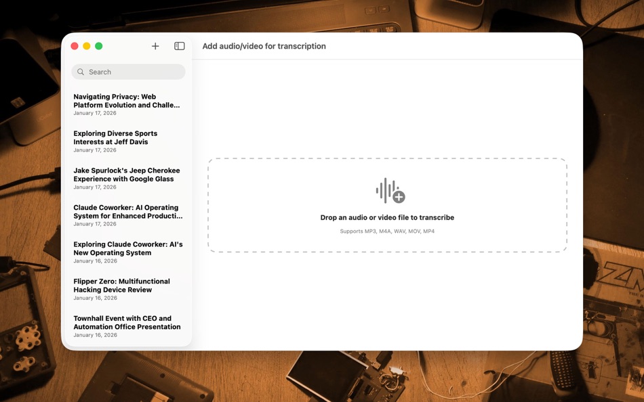Click 'Drop an audio or video file to transcribe' text
The image size is (644, 402).
coord(387,217)
